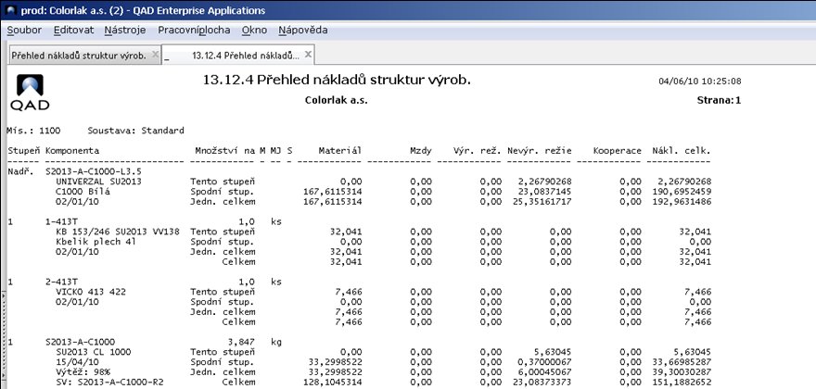Click the Nevýr. režie column header

[540, 151]
